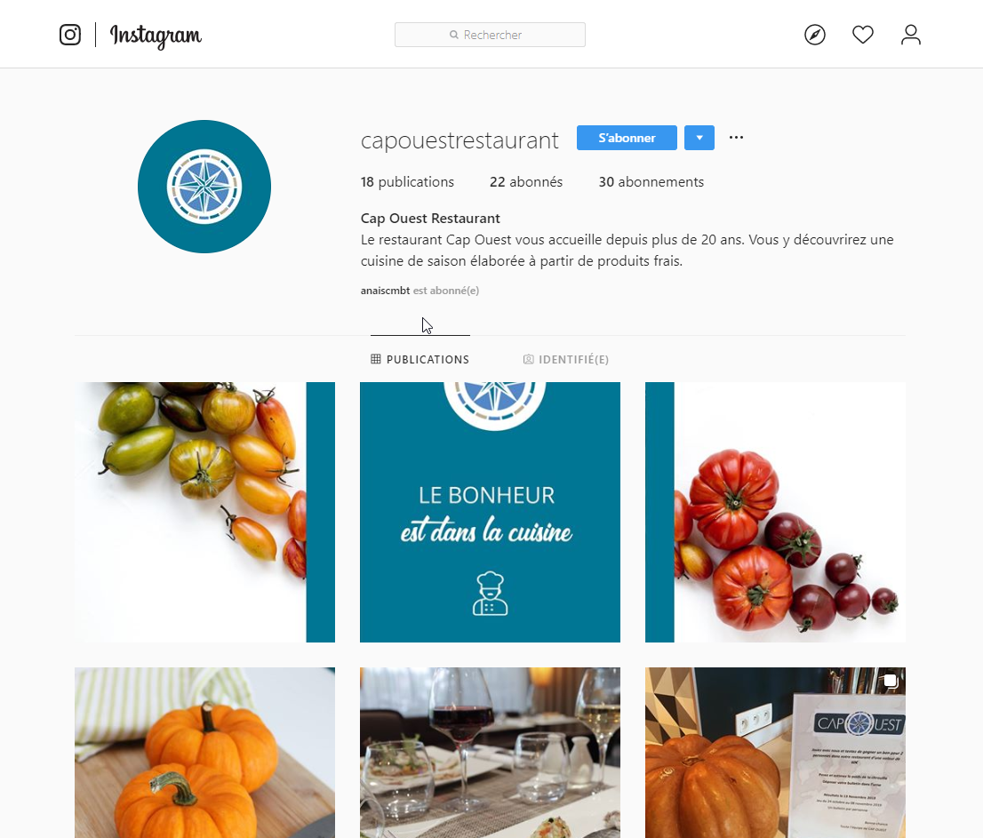Switch to the Publications tab

pyautogui.click(x=420, y=359)
